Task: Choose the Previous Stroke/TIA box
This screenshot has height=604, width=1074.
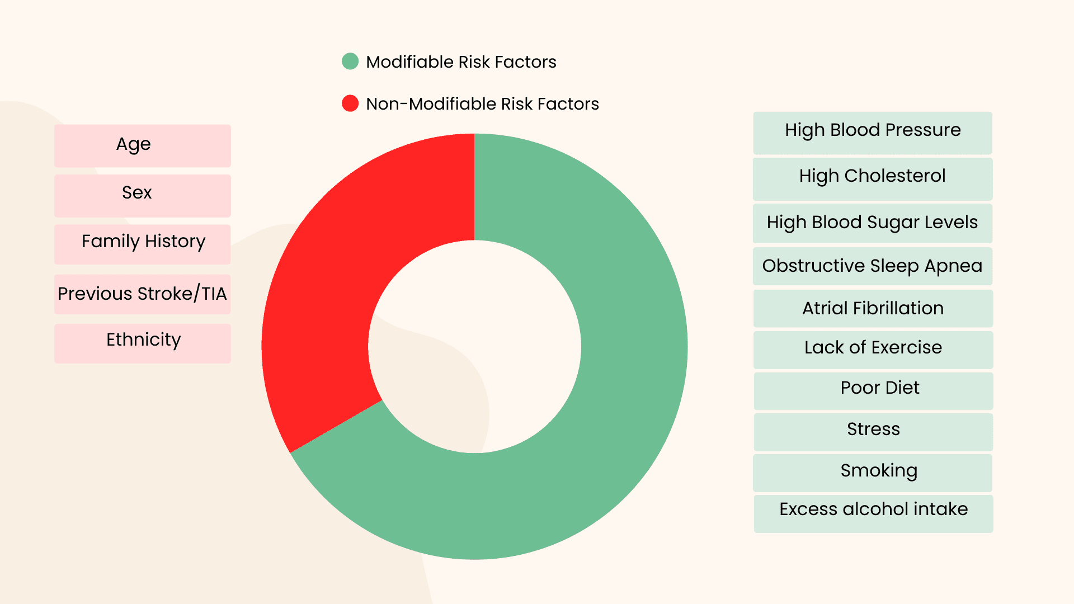Action: (143, 294)
